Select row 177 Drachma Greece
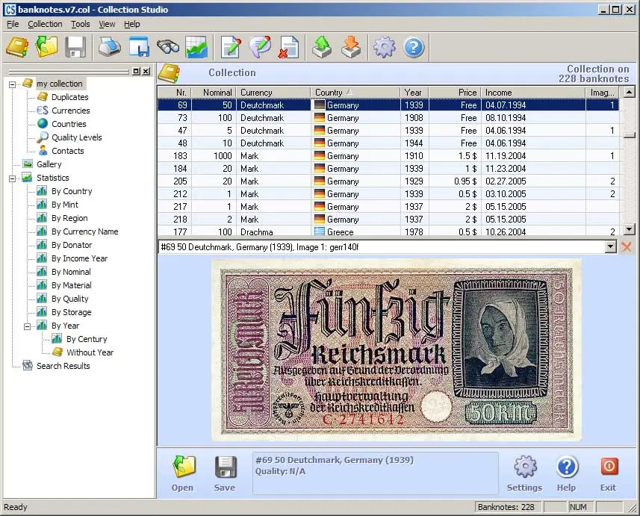The width and height of the screenshot is (640, 516). [388, 231]
